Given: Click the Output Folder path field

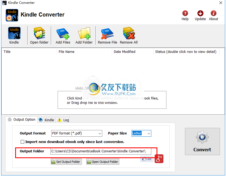Looking at the screenshot, I should pyautogui.click(x=101, y=151).
